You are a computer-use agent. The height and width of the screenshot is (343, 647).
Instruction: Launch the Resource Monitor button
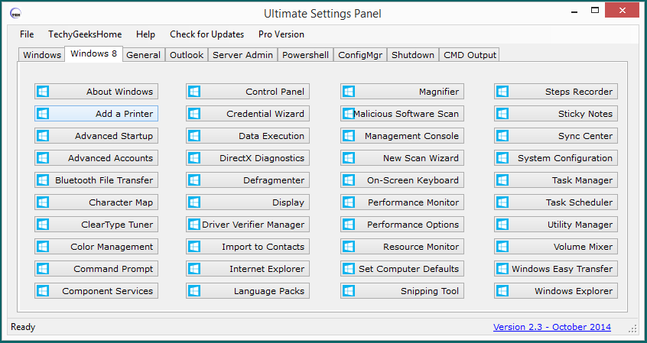401,247
